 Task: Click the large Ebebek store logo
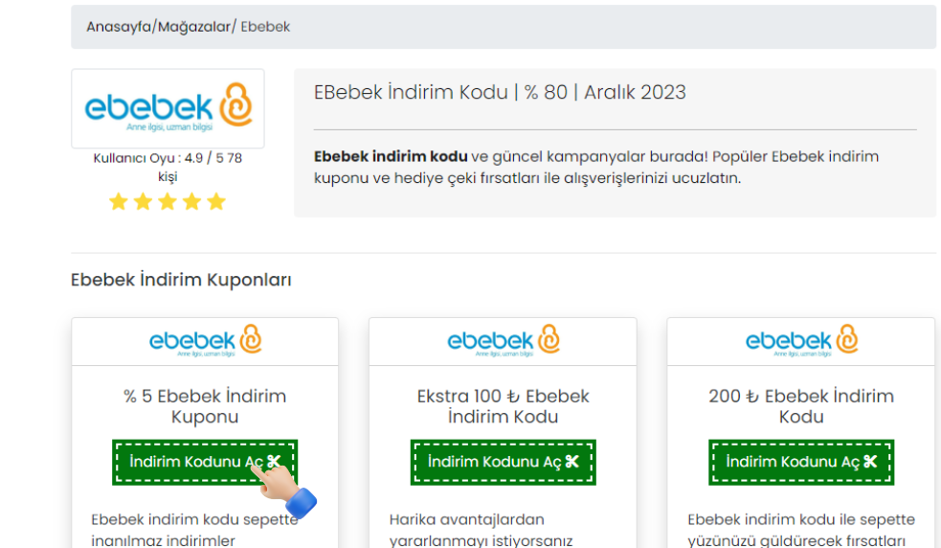pos(168,107)
